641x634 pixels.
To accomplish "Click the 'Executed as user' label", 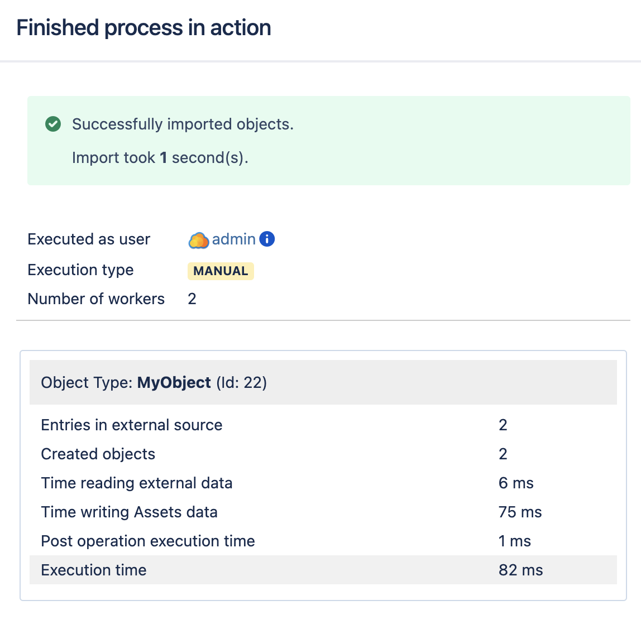I will (x=89, y=239).
